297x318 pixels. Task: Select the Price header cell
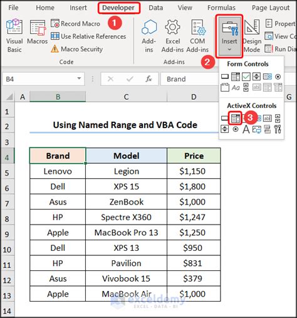click(x=194, y=156)
